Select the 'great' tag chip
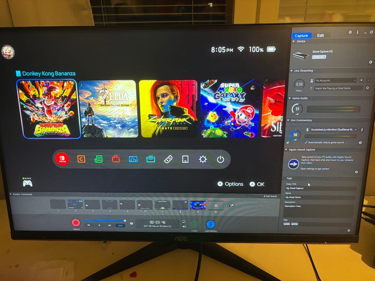Viewport: 375px width, 281px height. [286, 224]
